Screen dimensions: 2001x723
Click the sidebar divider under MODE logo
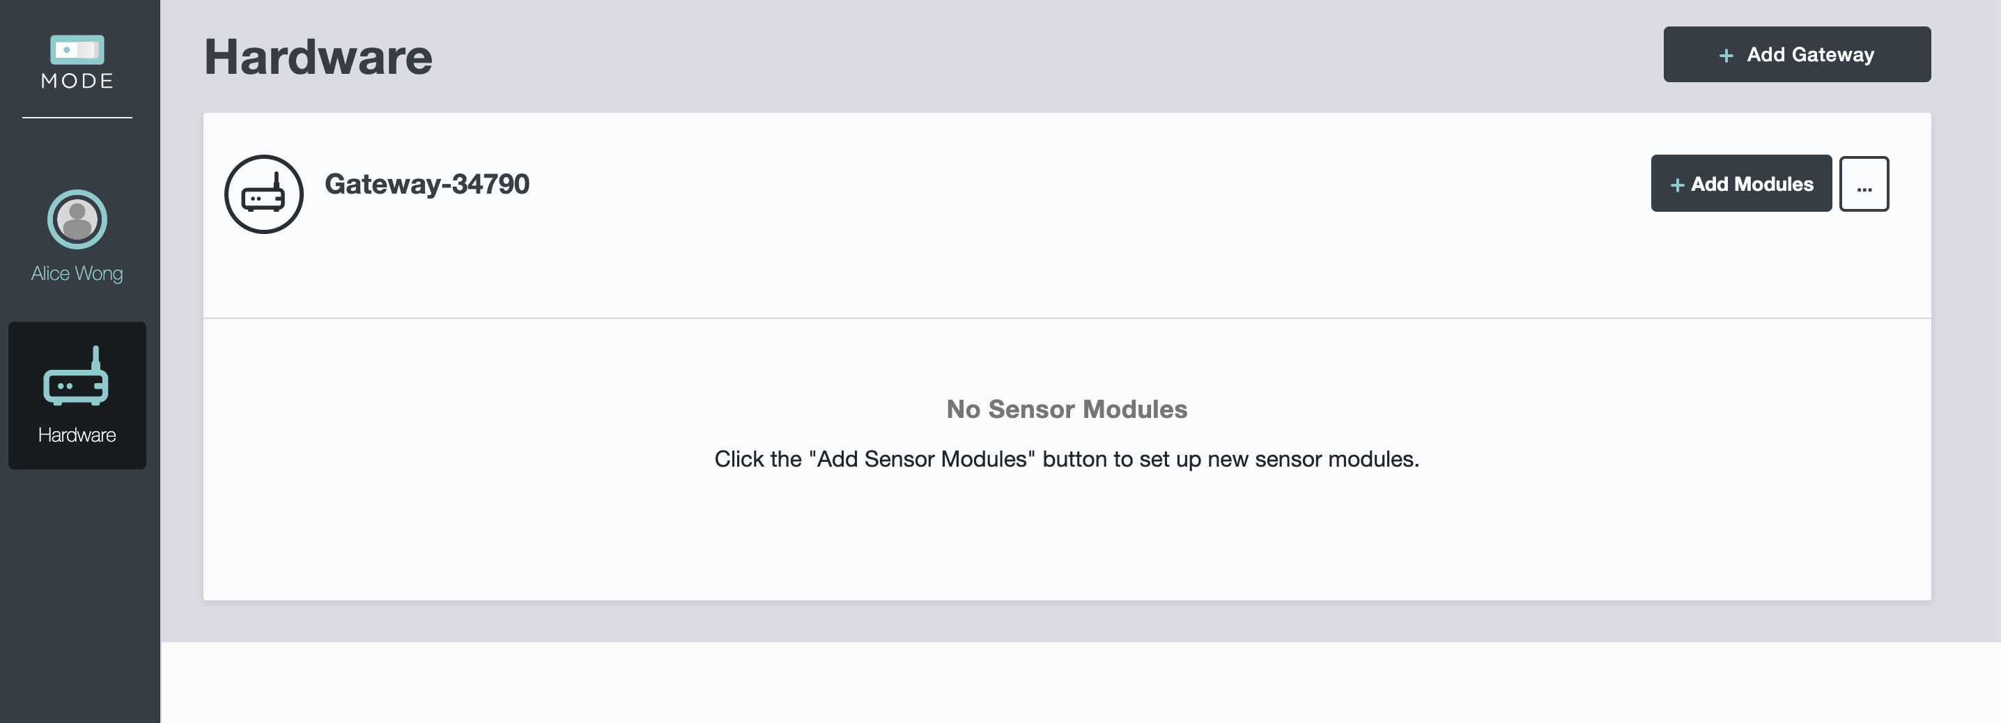[77, 118]
